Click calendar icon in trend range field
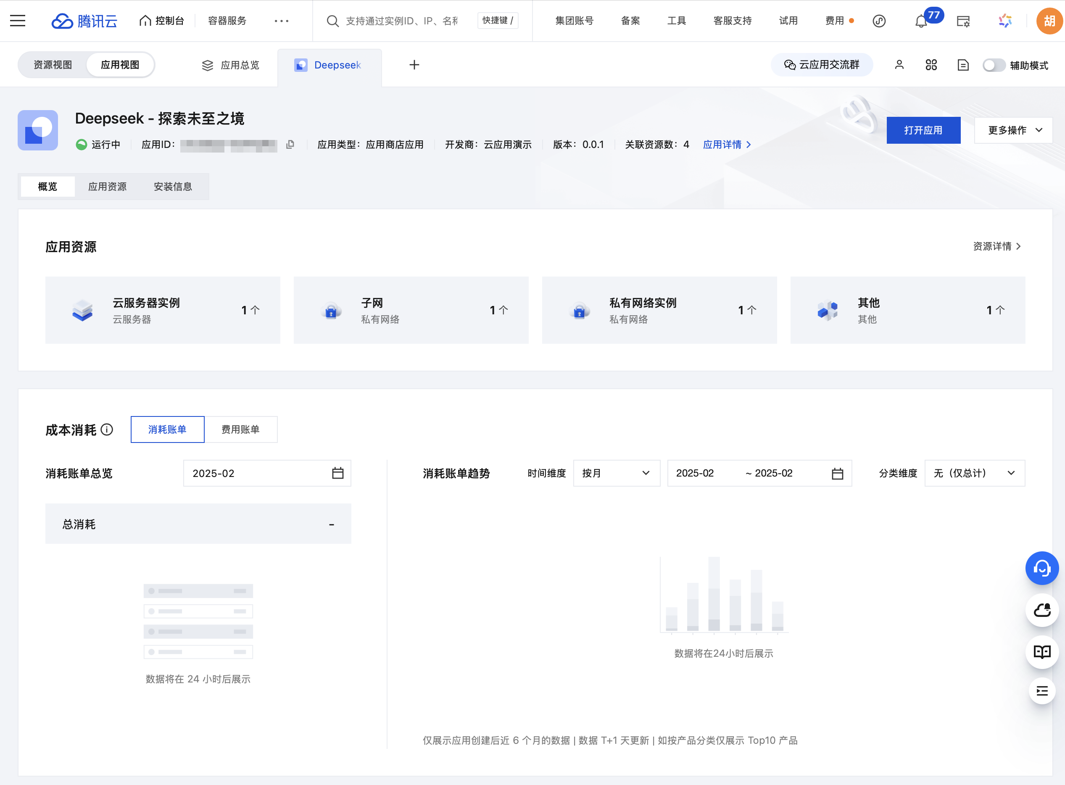This screenshot has width=1065, height=785. pyautogui.click(x=838, y=474)
